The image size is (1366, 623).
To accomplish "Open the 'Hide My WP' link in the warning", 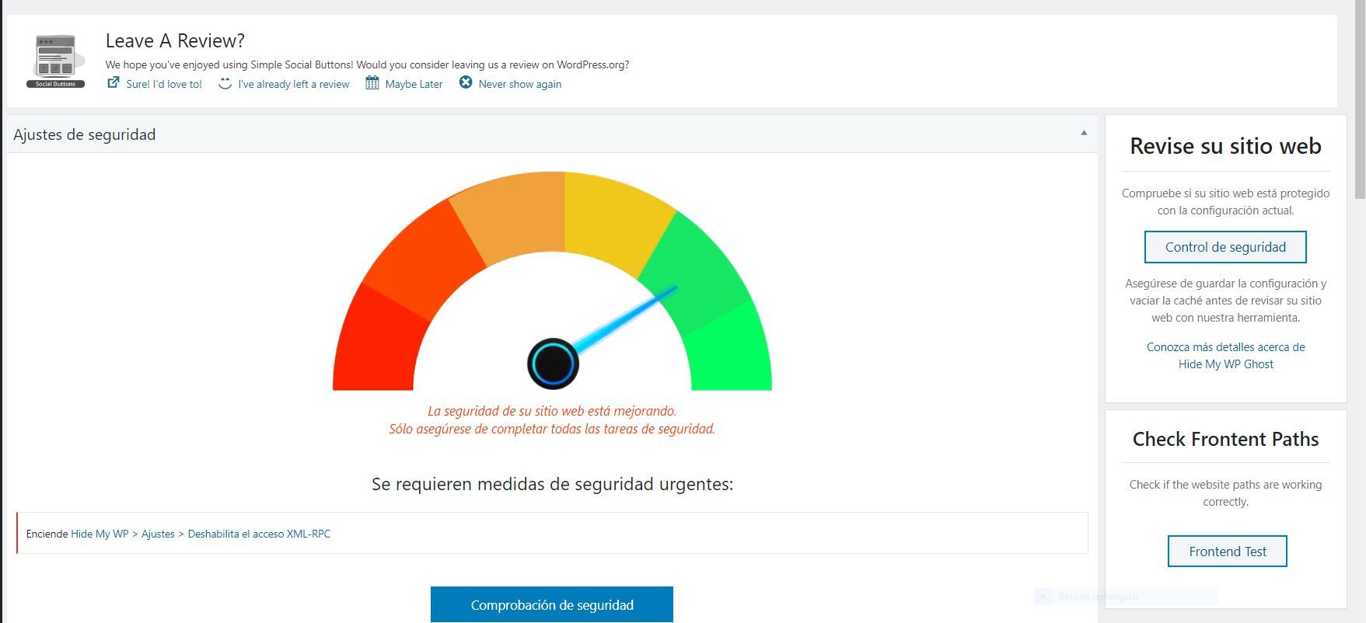I will point(100,534).
